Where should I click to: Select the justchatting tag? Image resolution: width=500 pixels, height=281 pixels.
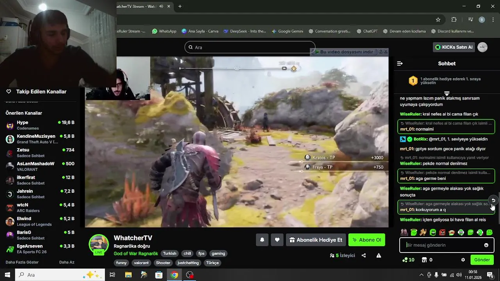(x=188, y=263)
